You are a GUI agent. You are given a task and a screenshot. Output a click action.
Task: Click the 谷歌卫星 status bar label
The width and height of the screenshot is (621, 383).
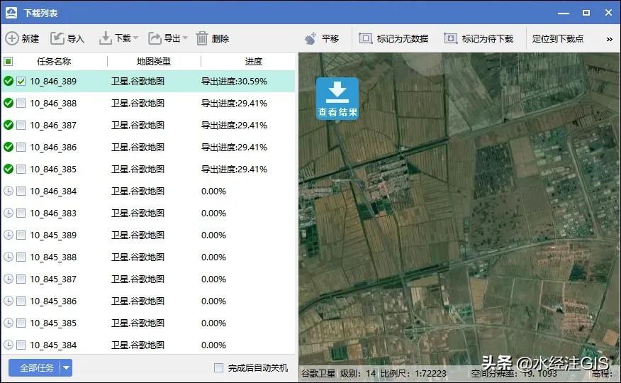point(318,374)
